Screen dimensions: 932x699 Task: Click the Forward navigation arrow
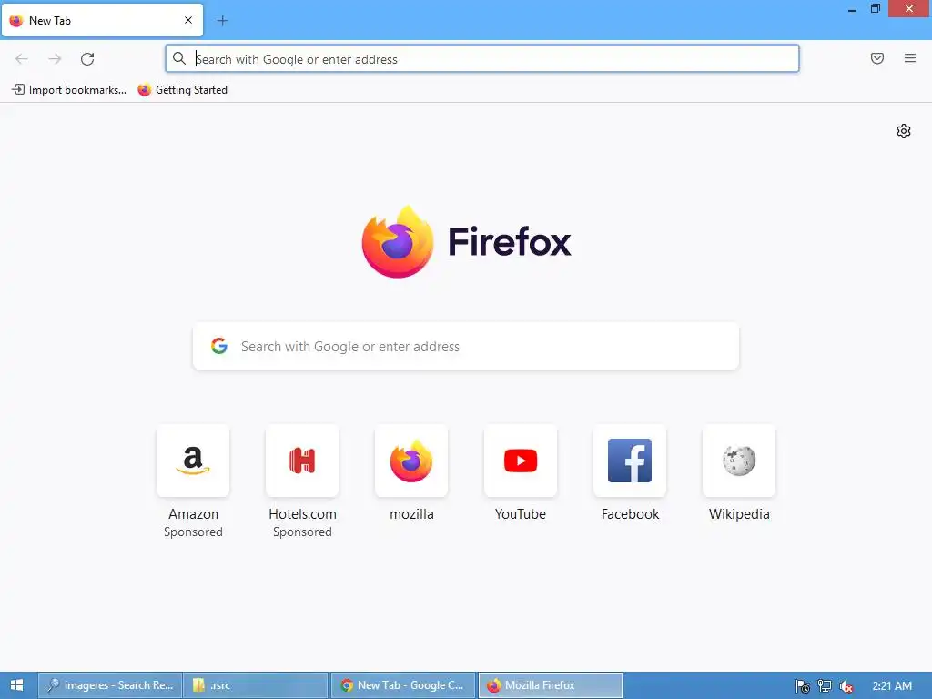[x=55, y=59]
